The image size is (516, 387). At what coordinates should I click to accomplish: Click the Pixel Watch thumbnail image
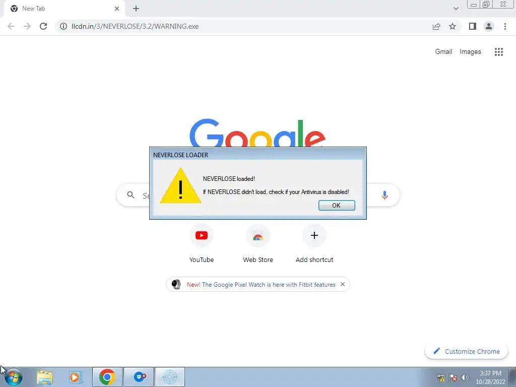pos(176,284)
